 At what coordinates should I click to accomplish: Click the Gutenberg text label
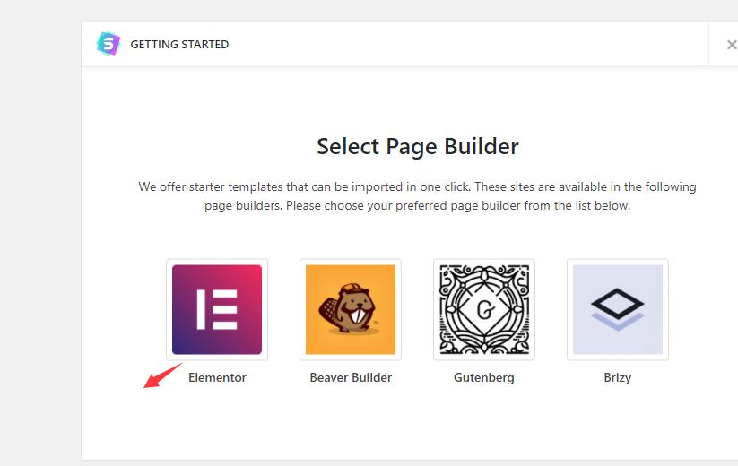(x=484, y=377)
